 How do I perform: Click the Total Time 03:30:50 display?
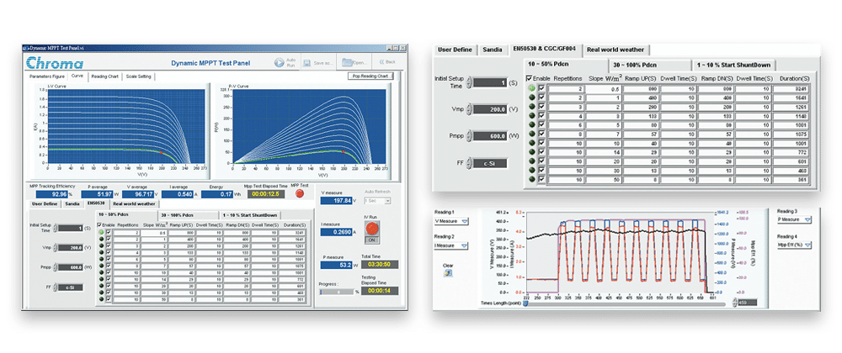(380, 264)
